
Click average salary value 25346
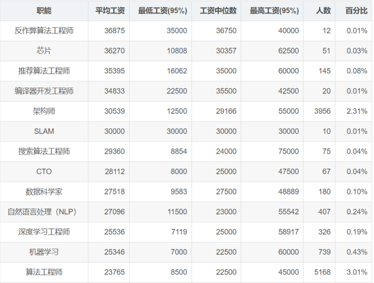pyautogui.click(x=115, y=252)
